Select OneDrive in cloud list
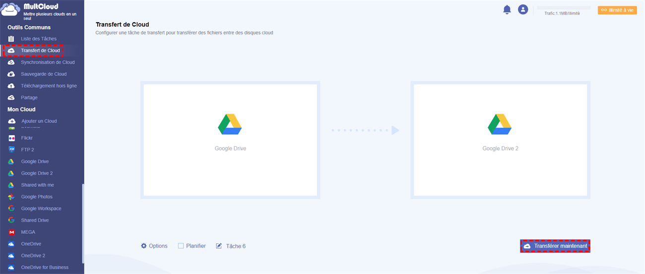645x274 pixels. coord(31,244)
